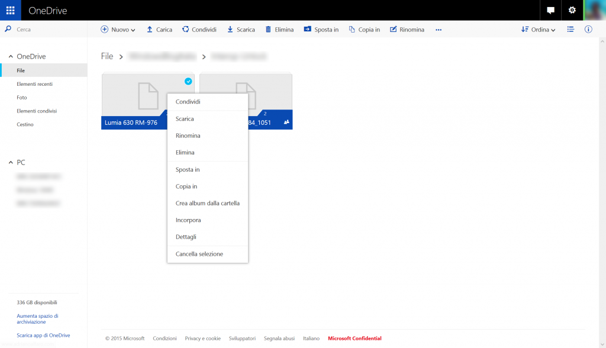Click the Condividi share icon in toolbar
This screenshot has height=348, width=606.
(x=186, y=29)
